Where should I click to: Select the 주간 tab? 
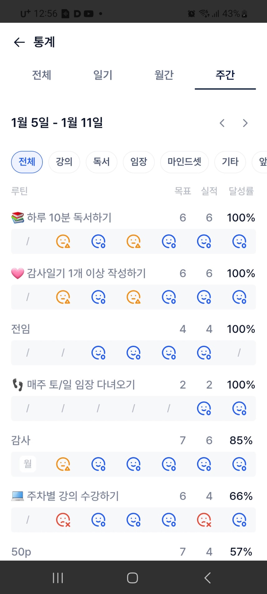[x=225, y=75]
